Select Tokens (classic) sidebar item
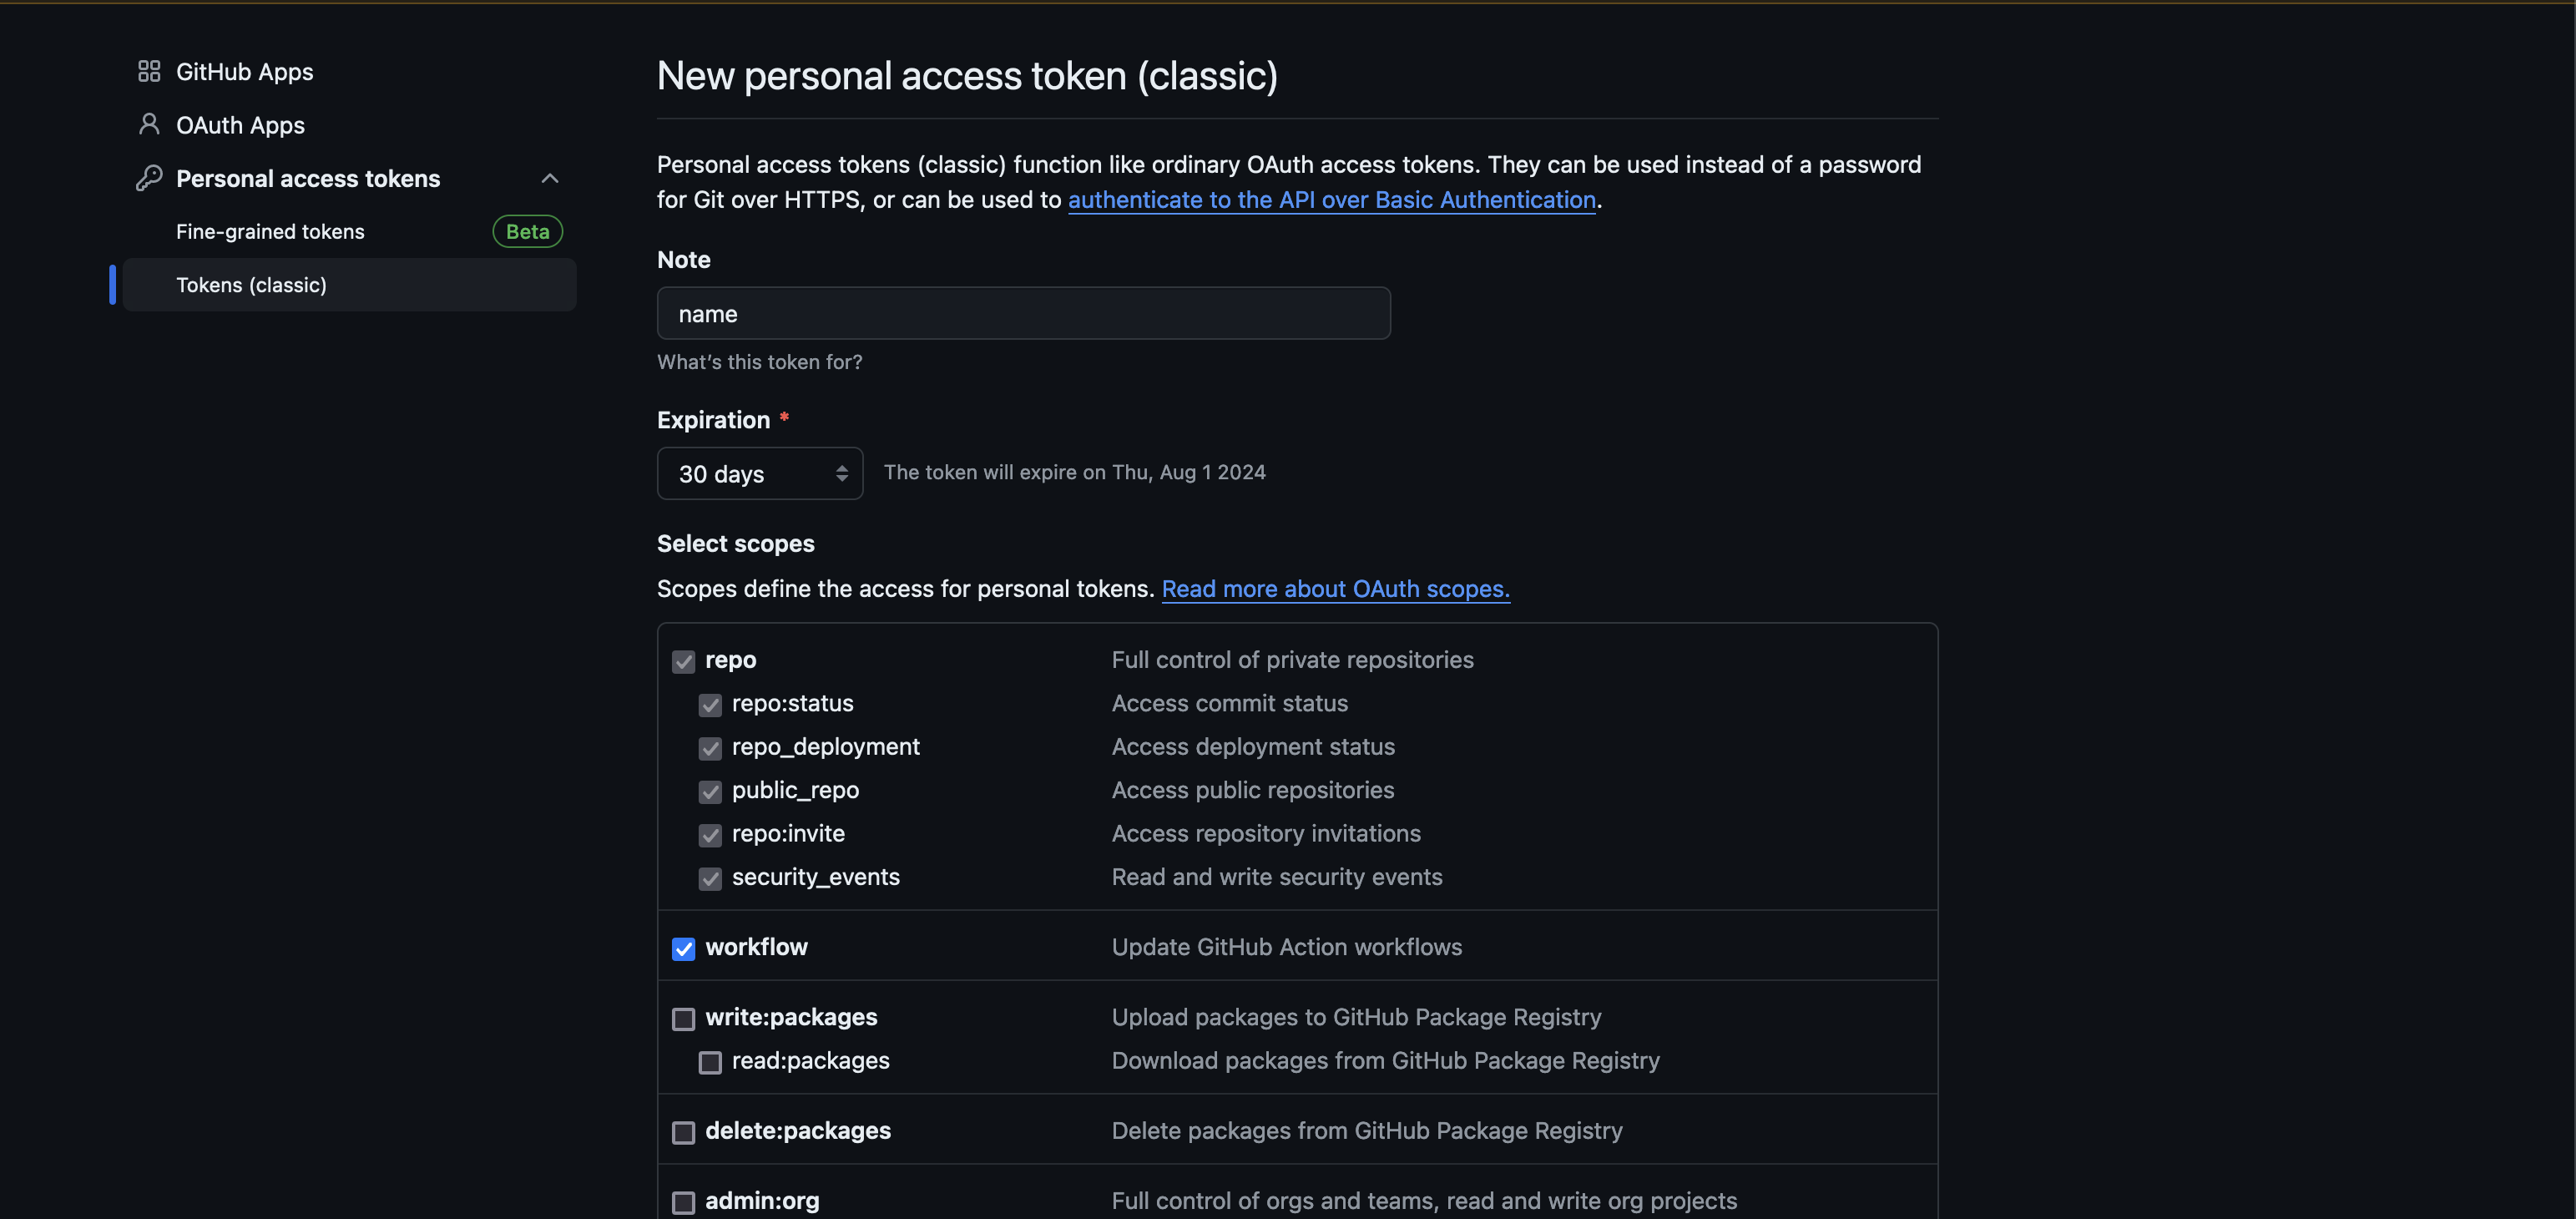The image size is (2576, 1219). pos(251,285)
